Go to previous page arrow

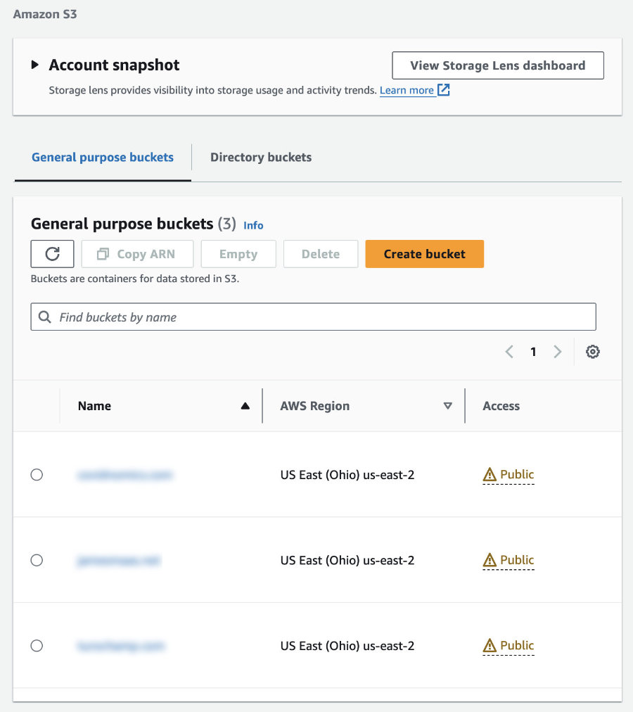pyautogui.click(x=509, y=352)
